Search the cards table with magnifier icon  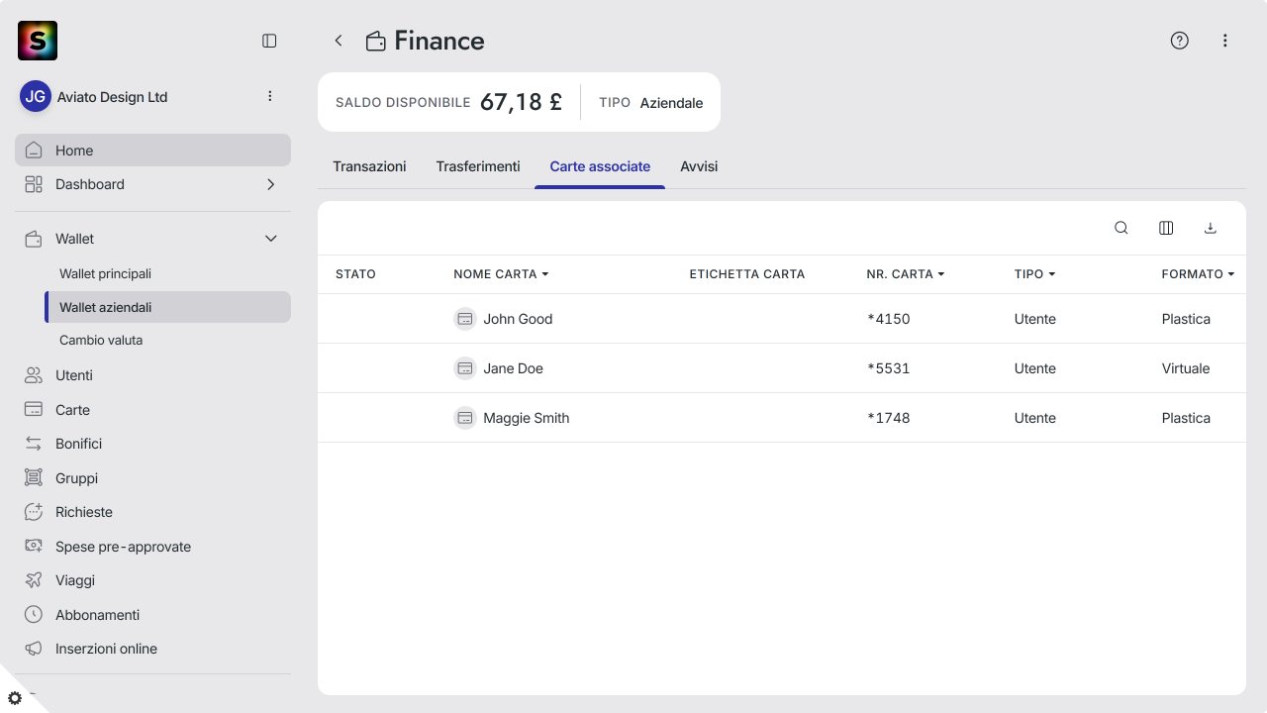(1121, 228)
